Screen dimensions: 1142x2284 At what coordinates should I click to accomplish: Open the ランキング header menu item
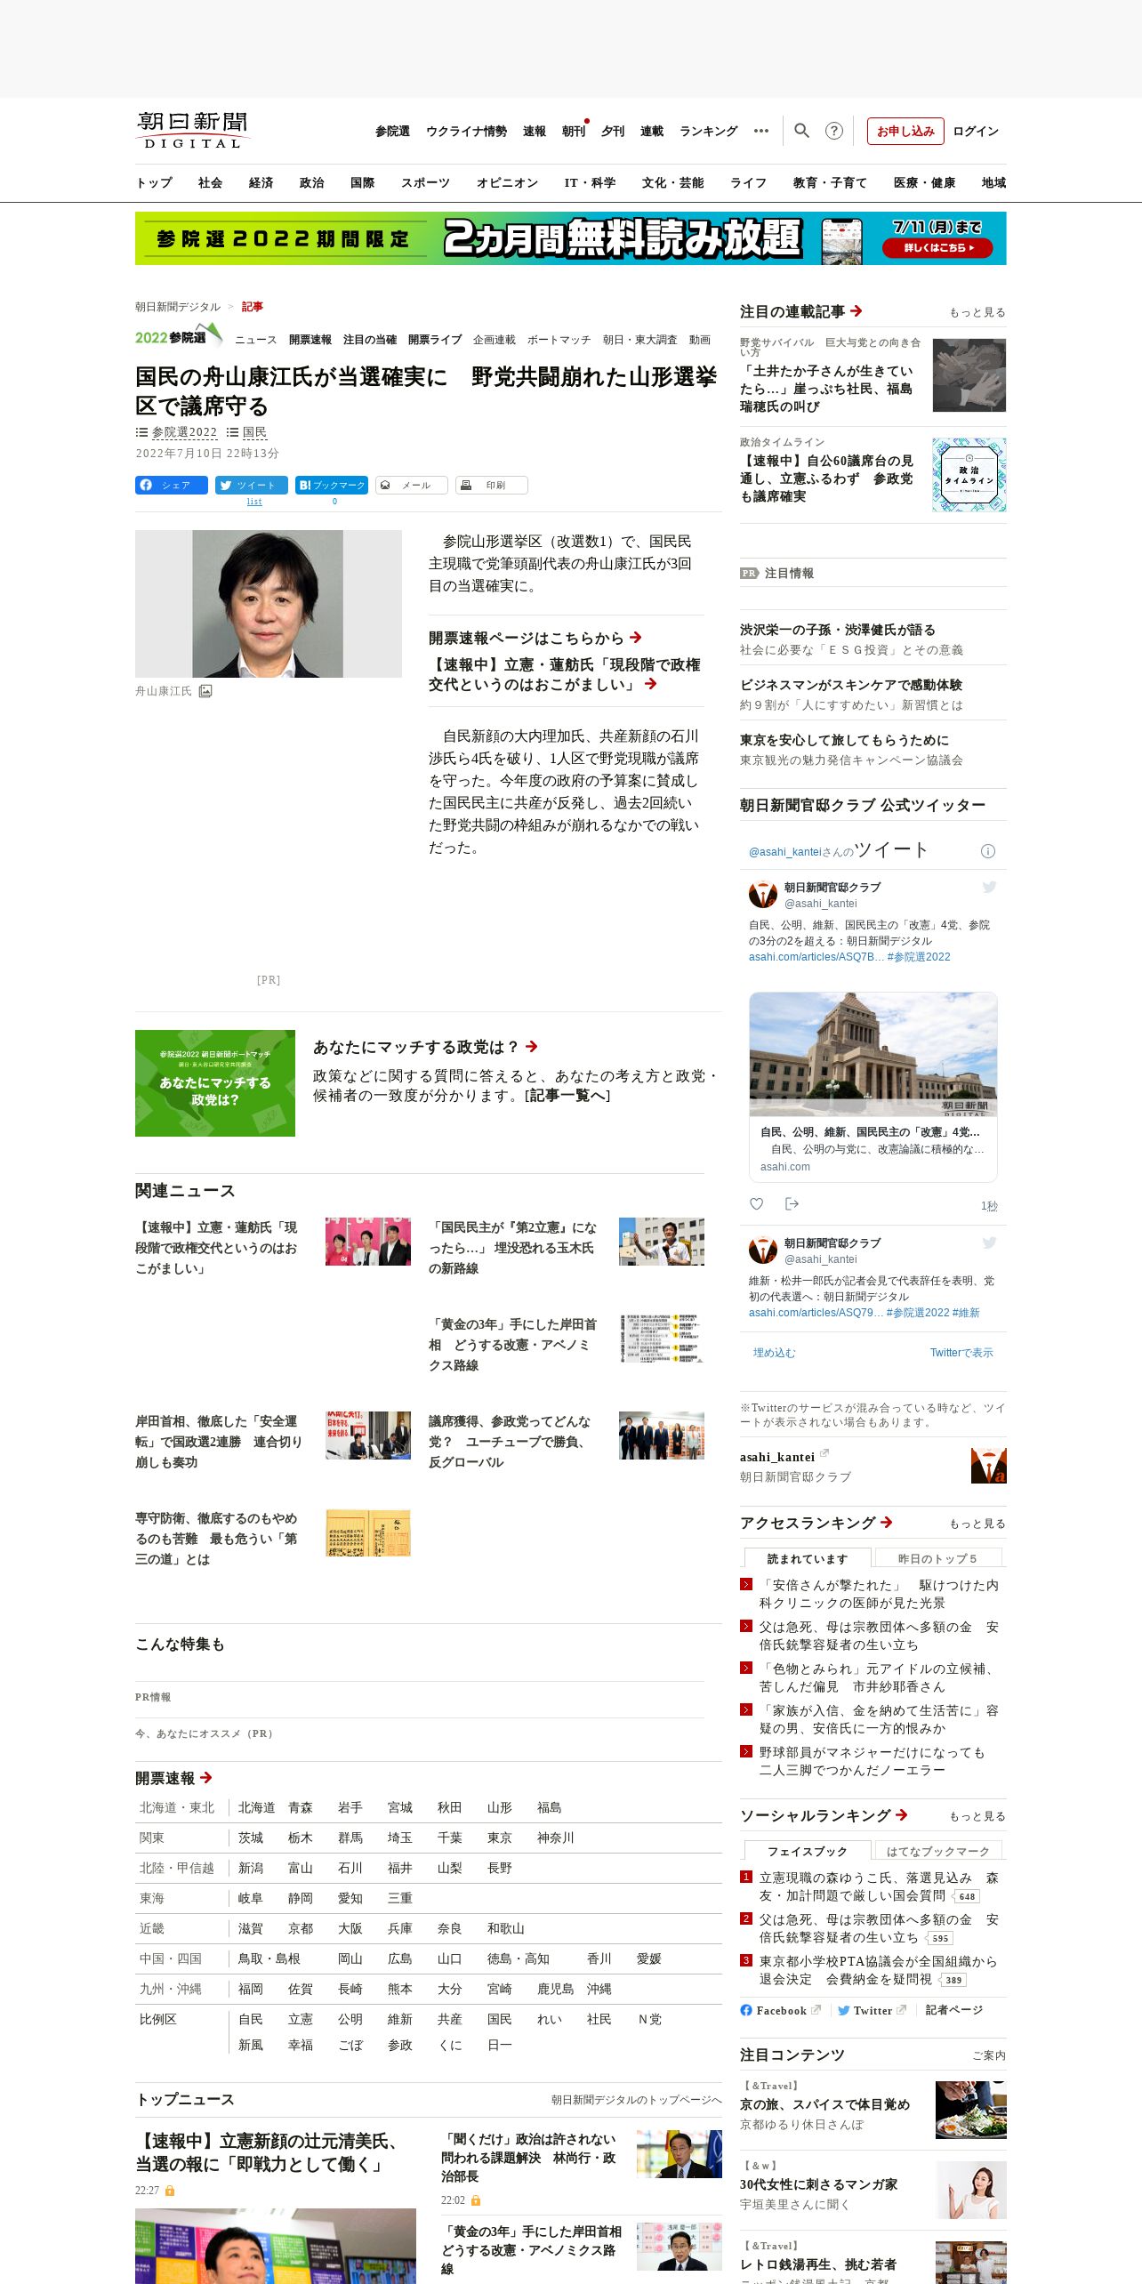pos(709,131)
